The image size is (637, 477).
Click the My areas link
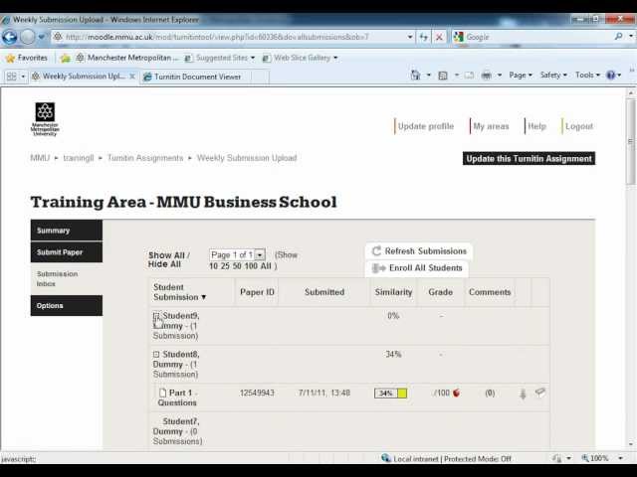pos(491,126)
